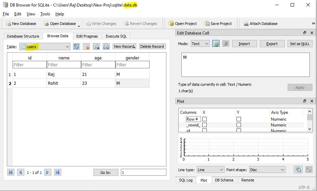Print the table data icon
The image size is (317, 191).
click(106, 46)
